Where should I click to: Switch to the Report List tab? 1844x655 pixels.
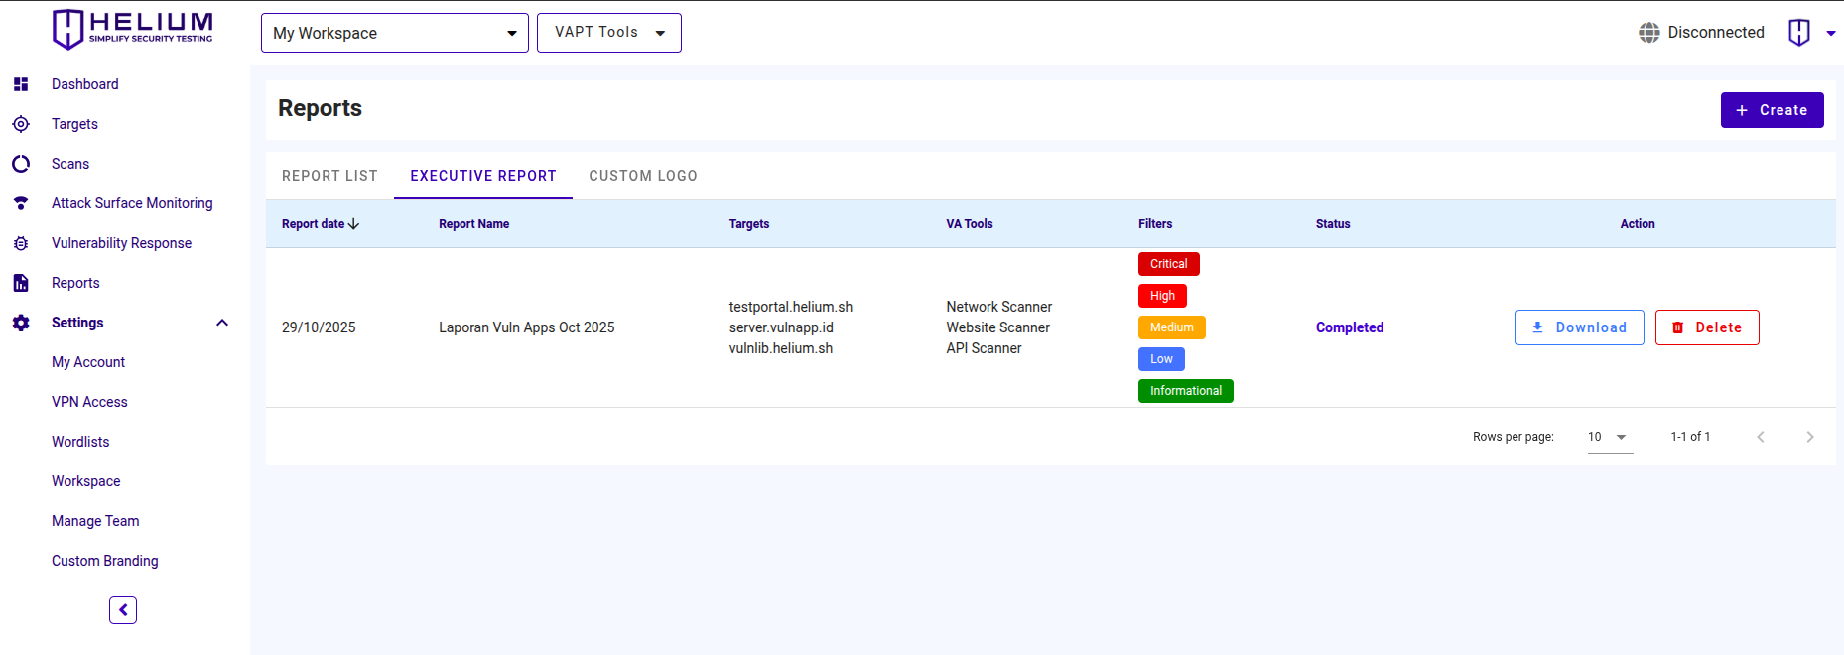pyautogui.click(x=329, y=176)
